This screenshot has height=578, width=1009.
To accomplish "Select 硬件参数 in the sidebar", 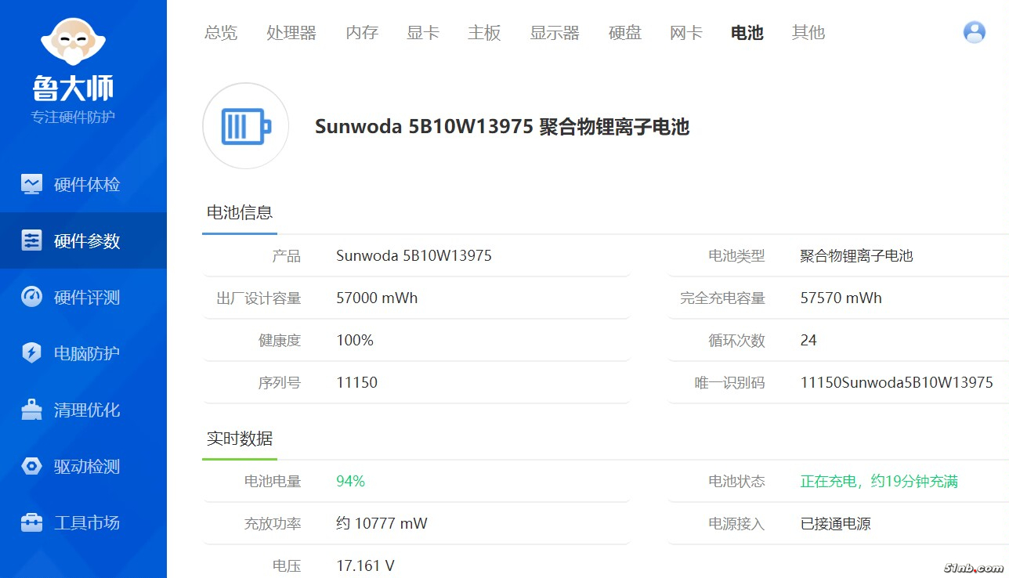I will point(83,240).
